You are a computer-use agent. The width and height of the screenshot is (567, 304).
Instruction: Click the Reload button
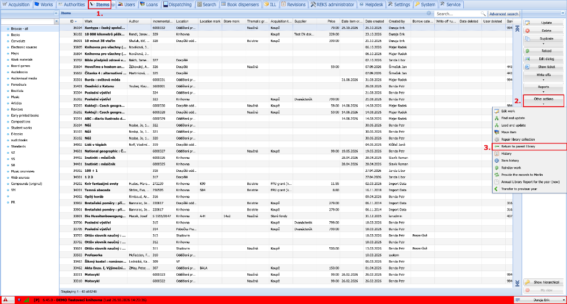coord(544,51)
